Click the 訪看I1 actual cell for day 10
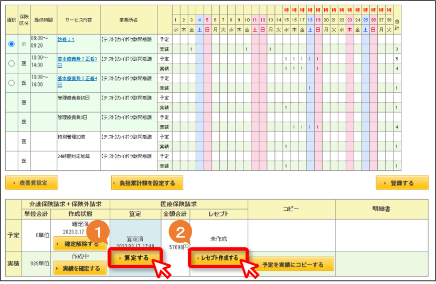This screenshot has height=284, width=436. [x=247, y=49]
